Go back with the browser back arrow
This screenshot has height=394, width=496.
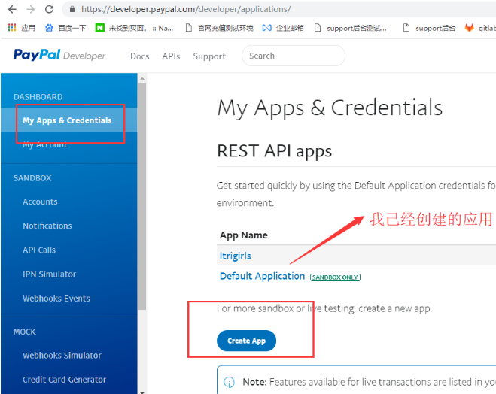tap(12, 9)
